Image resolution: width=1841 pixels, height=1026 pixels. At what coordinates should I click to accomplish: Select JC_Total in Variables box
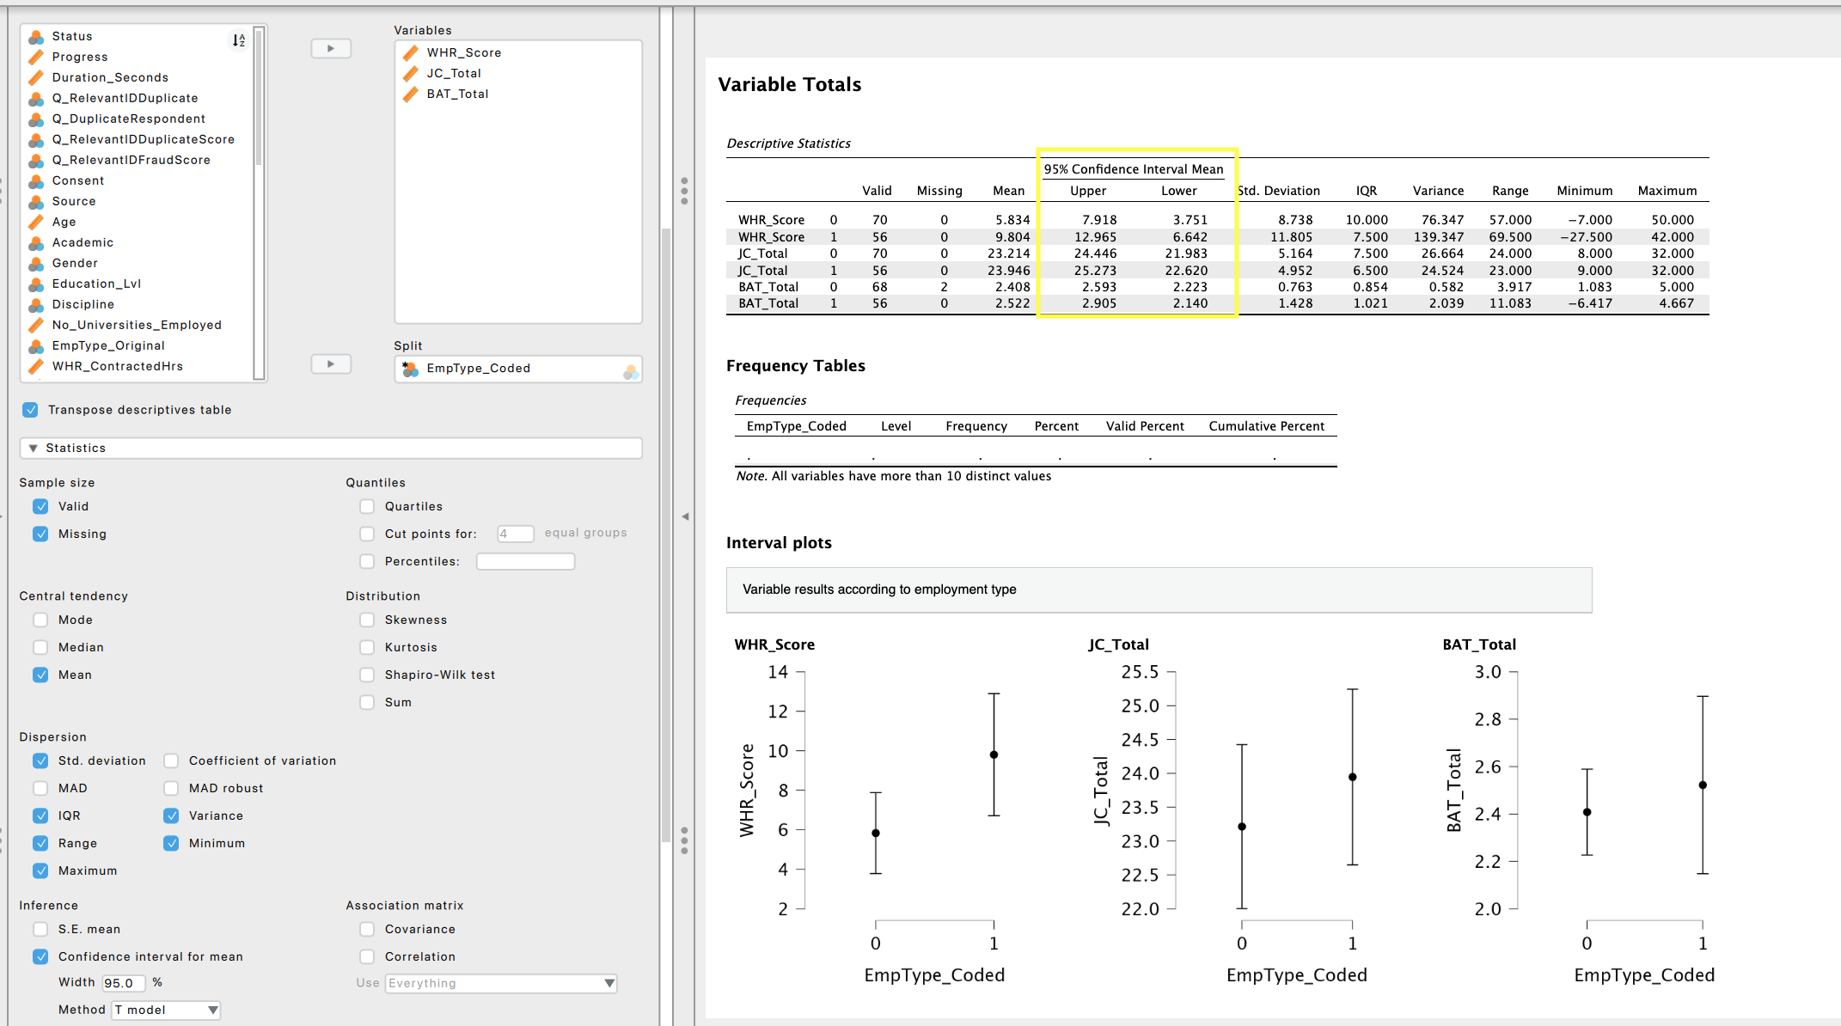pos(454,73)
